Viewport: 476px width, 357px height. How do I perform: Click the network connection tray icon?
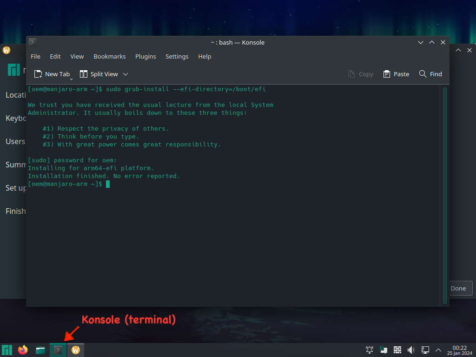(425, 350)
